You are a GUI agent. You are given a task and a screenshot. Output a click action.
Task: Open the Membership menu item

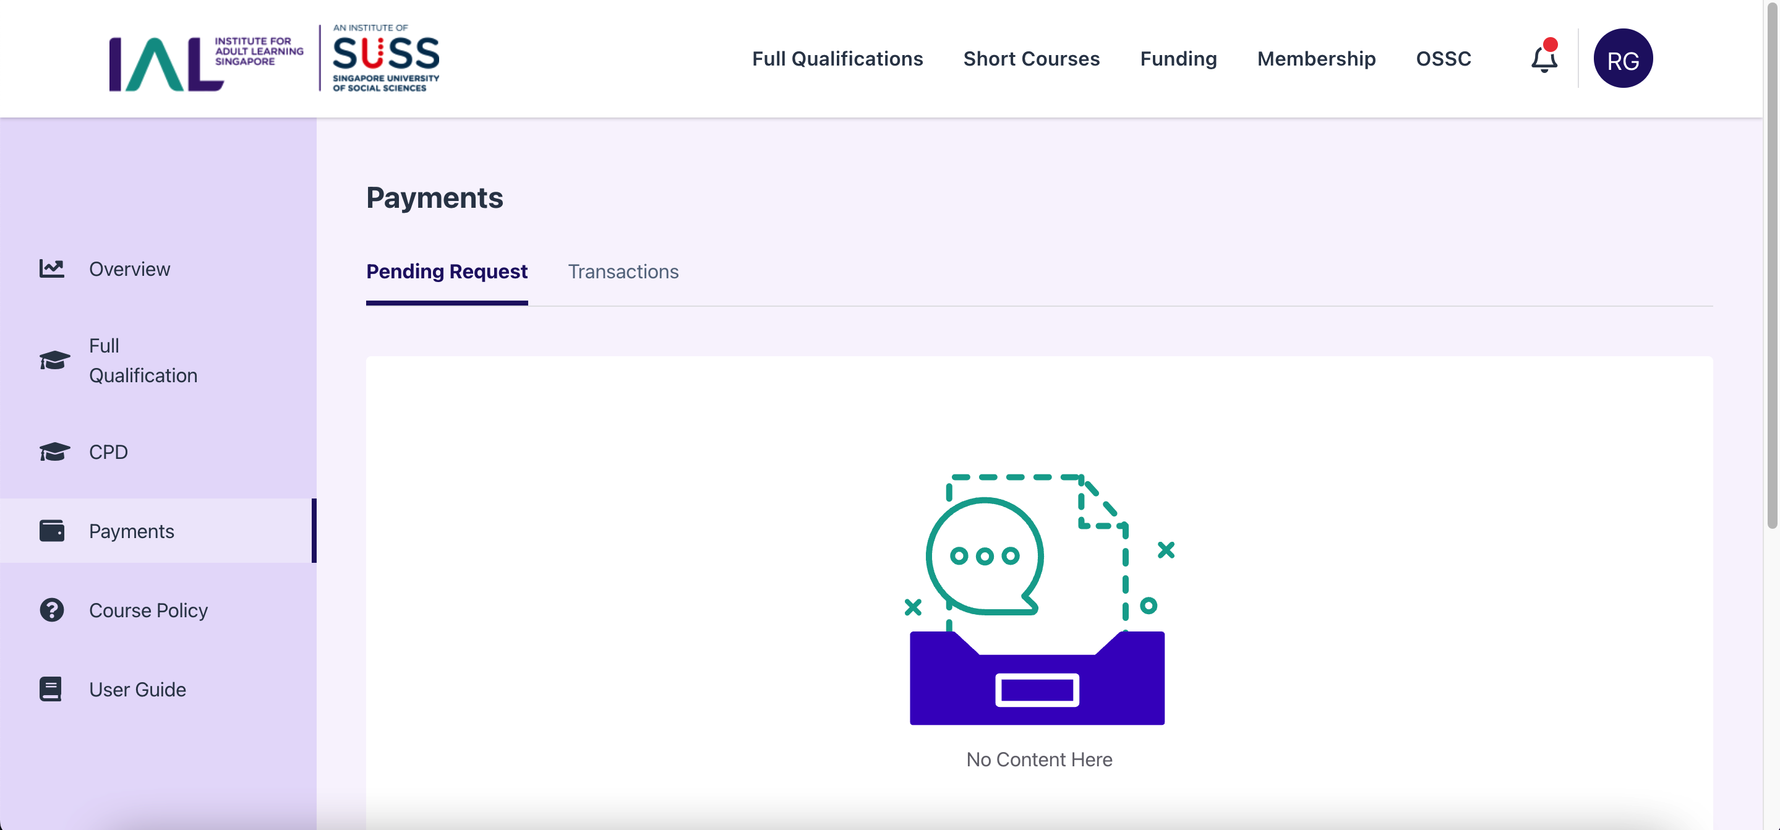click(x=1316, y=59)
